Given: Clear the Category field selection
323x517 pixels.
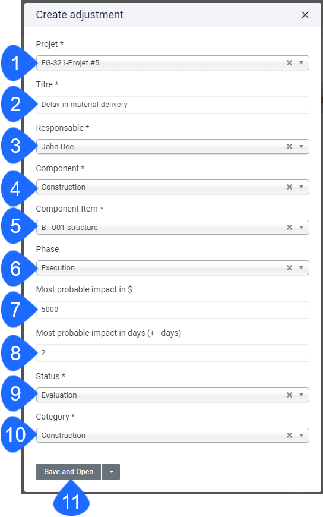Looking at the screenshot, I should pos(289,435).
